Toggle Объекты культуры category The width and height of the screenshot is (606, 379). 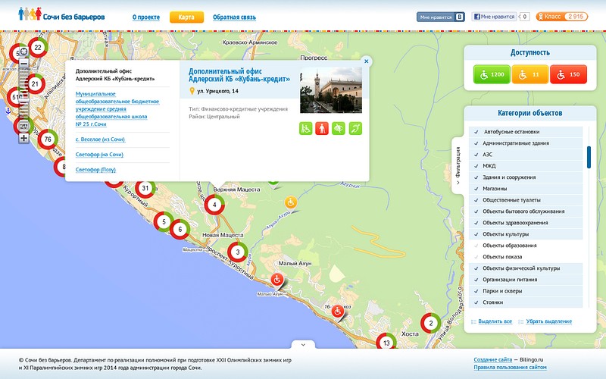(x=526, y=234)
